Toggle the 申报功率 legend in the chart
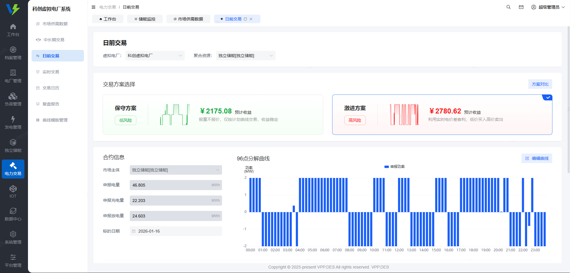Screen dimensions: 570x273 (x=395, y=167)
